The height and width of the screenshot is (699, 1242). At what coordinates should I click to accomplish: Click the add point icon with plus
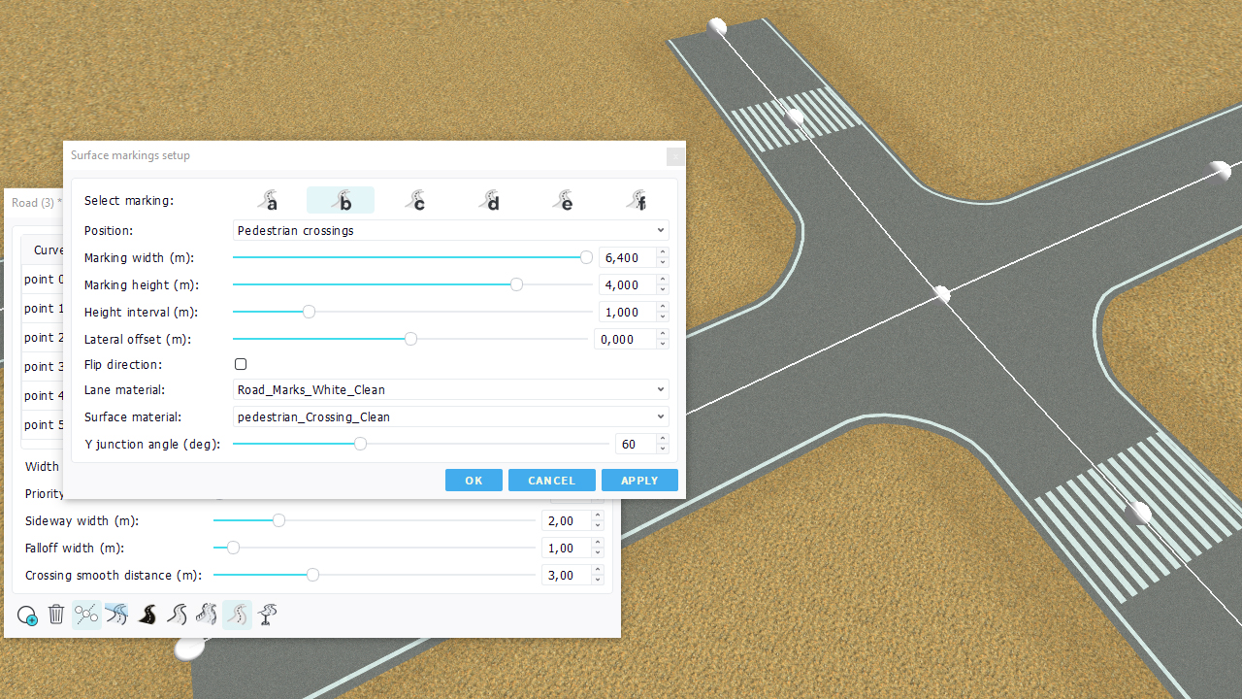27,616
